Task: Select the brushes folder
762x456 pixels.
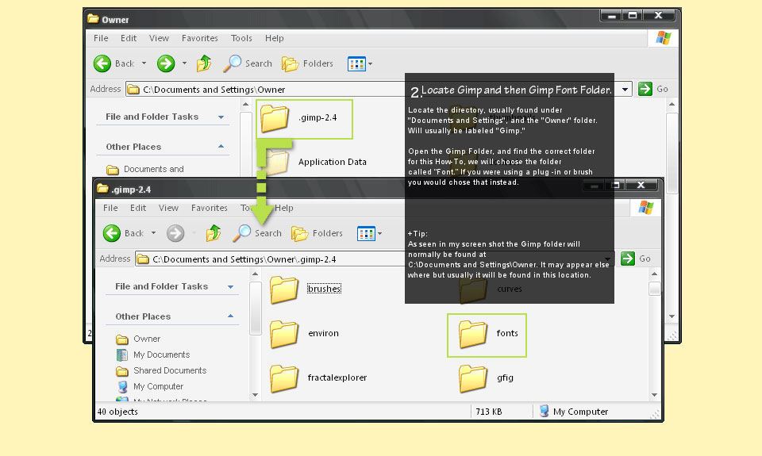Action: pyautogui.click(x=306, y=289)
